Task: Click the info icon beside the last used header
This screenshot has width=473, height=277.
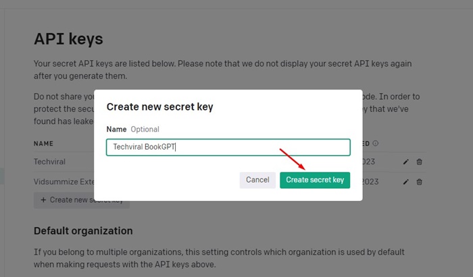Action: coord(375,143)
